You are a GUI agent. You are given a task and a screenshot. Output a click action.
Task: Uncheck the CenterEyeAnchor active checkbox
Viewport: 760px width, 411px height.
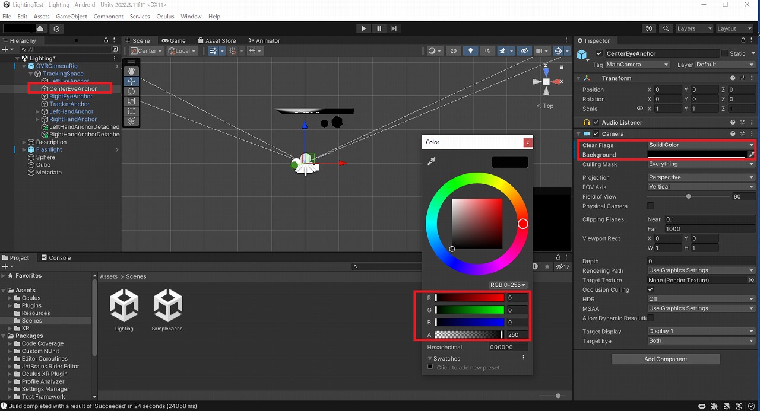pyautogui.click(x=599, y=53)
